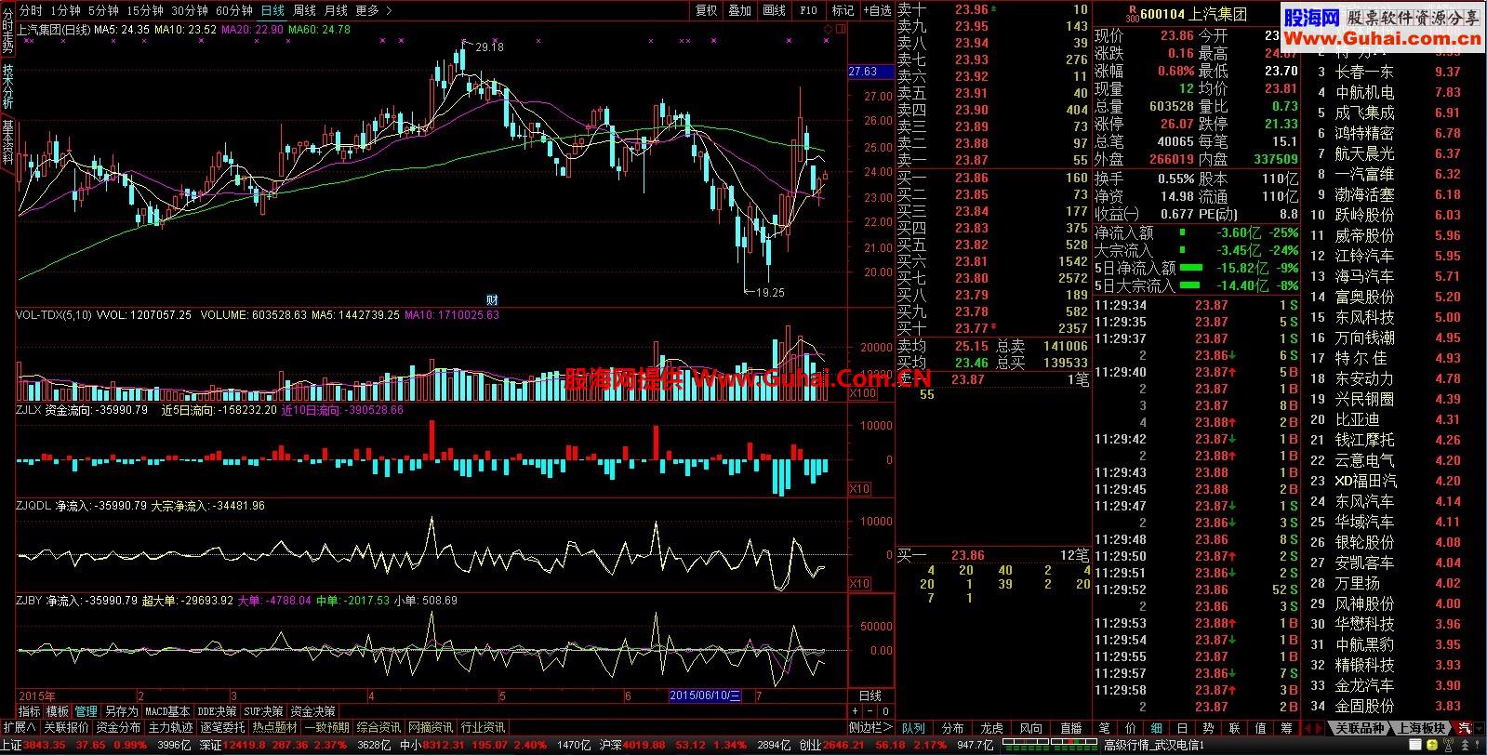Select the 5分钟 period tab
Screen dimensions: 1487x755
click(103, 10)
